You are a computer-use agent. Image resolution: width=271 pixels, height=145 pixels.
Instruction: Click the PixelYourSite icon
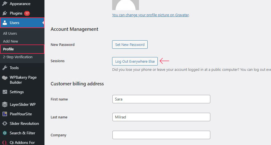pyautogui.click(x=5, y=114)
